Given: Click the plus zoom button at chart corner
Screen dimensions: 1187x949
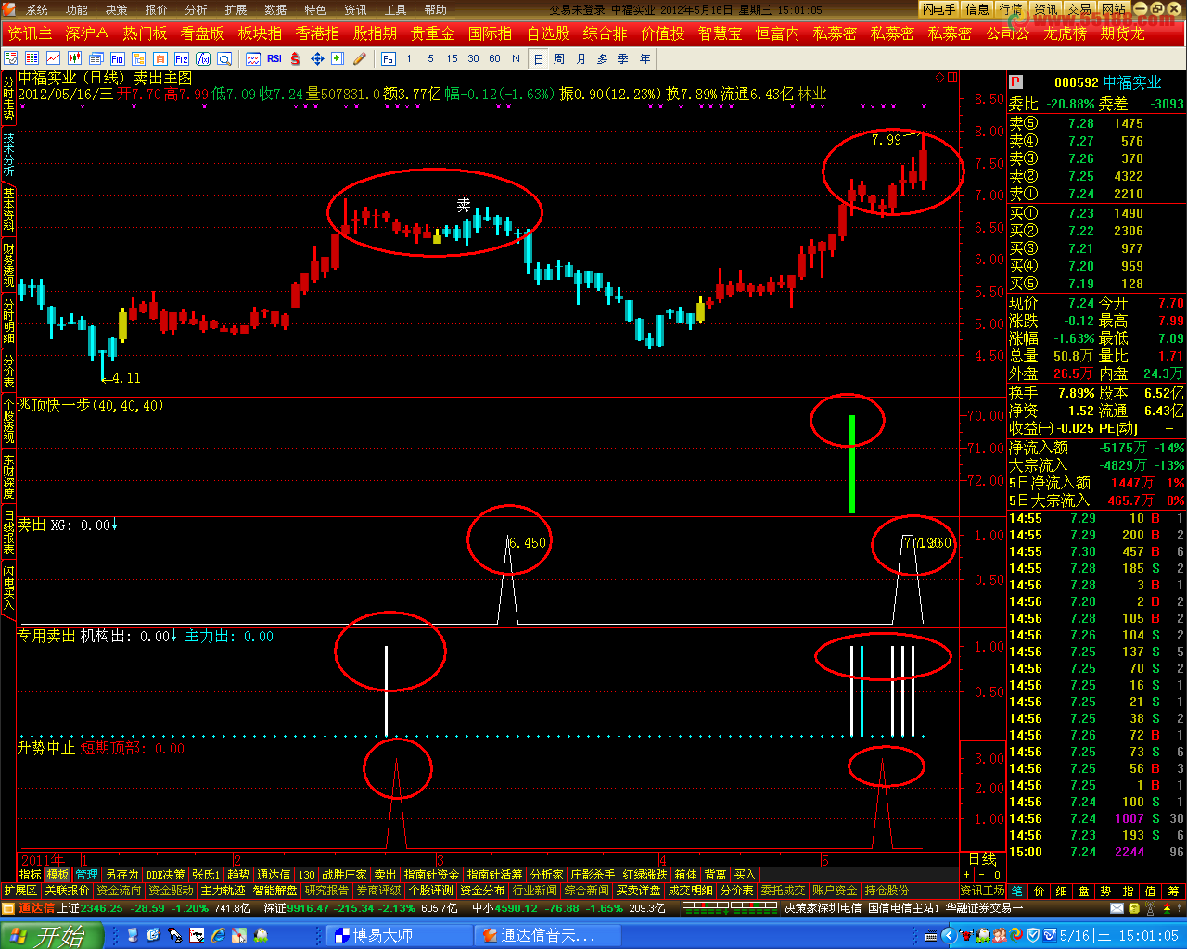Looking at the screenshot, I should (x=967, y=874).
